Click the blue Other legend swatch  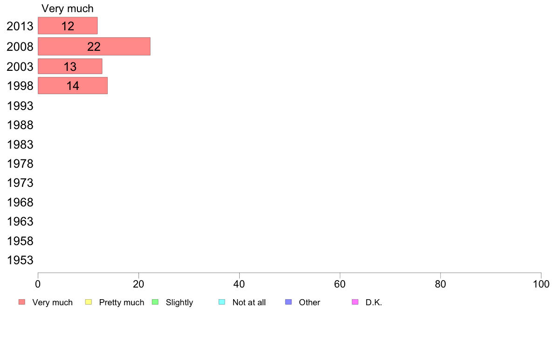click(288, 302)
